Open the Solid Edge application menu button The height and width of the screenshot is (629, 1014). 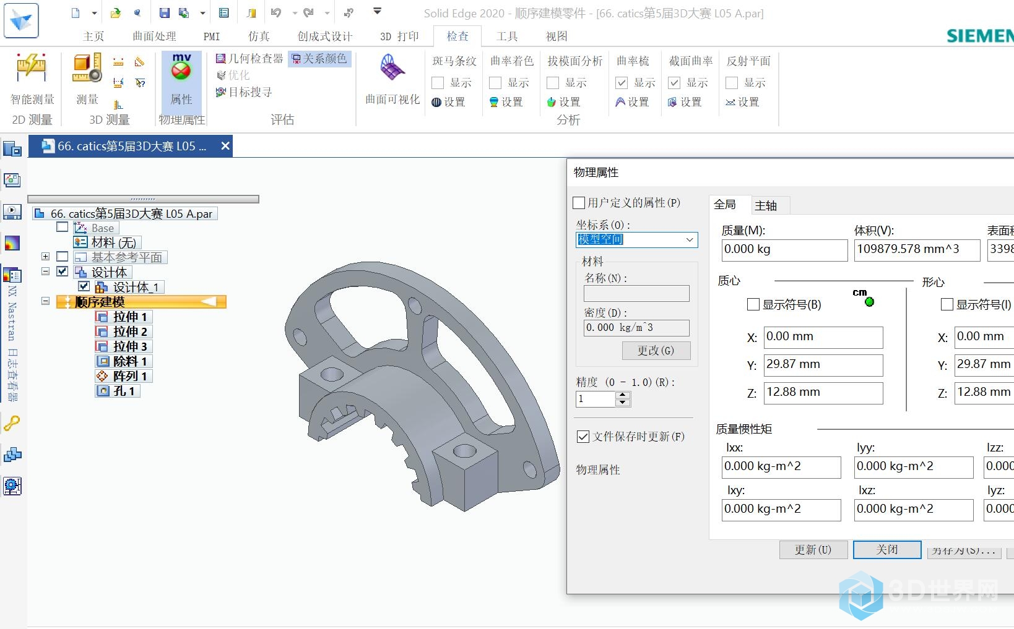[21, 20]
